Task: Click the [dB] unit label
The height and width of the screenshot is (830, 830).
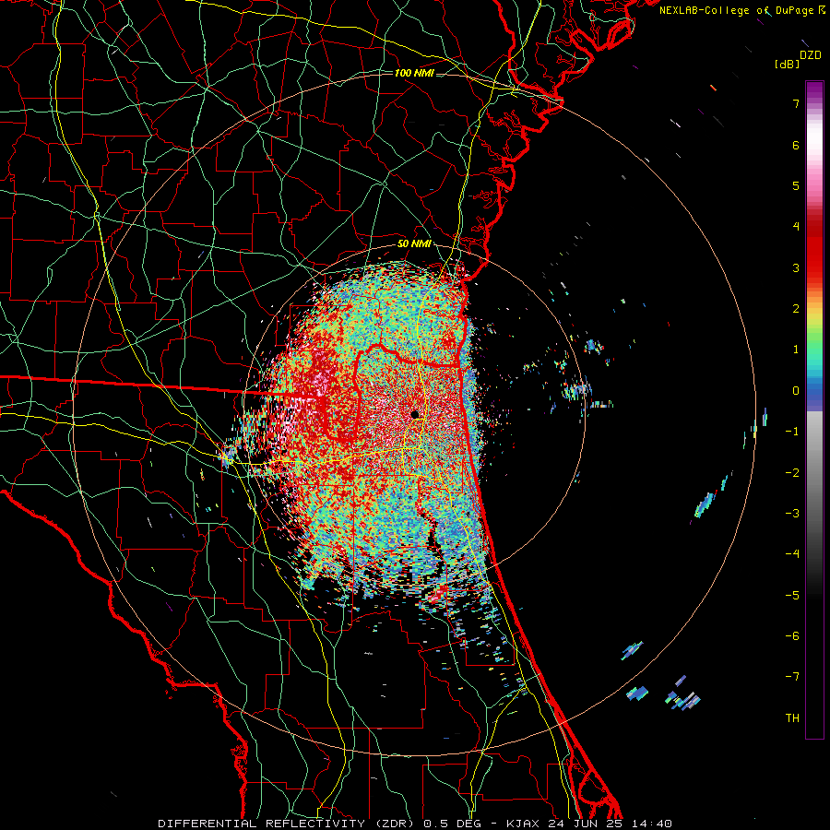Action: click(787, 65)
